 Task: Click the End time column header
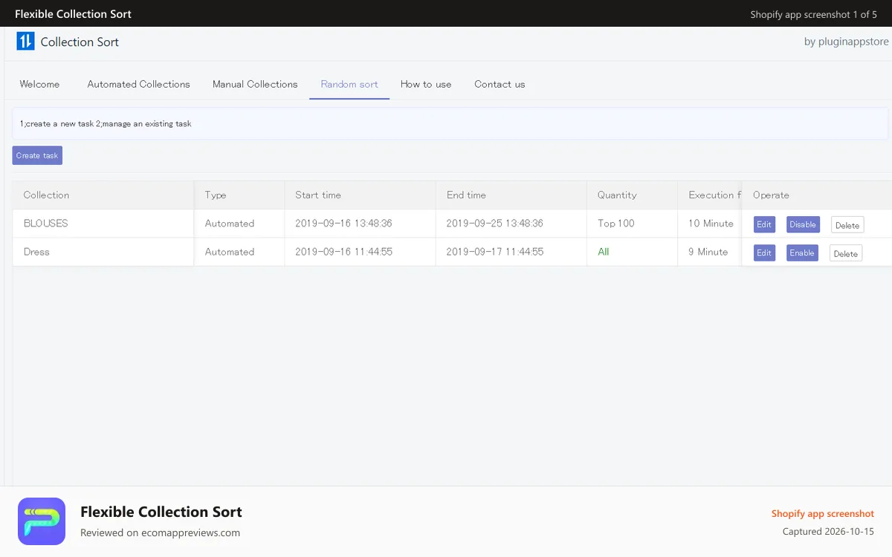511,195
